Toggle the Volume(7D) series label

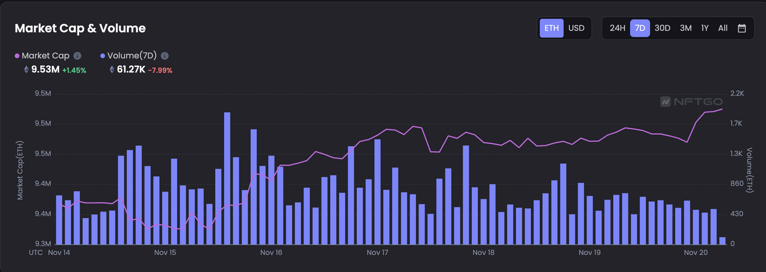132,56
